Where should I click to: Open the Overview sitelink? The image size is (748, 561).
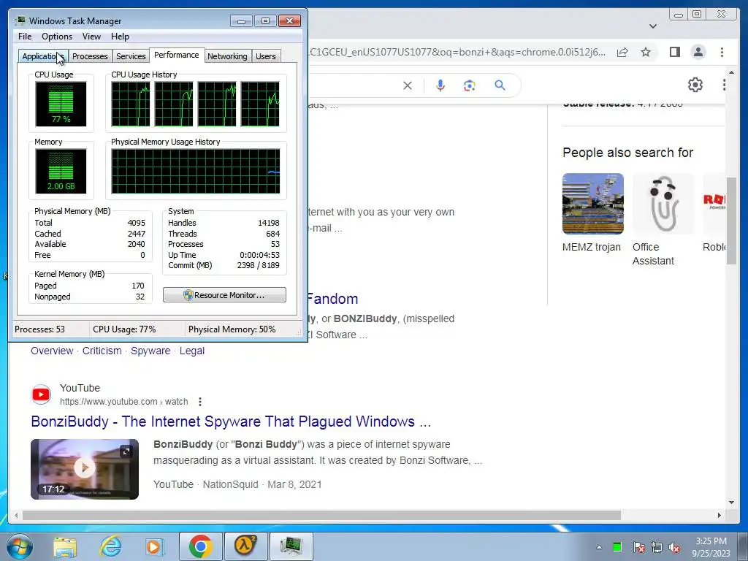click(x=52, y=351)
